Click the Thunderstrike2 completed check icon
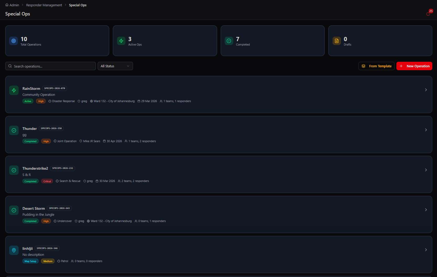437x277 pixels. (x=14, y=170)
